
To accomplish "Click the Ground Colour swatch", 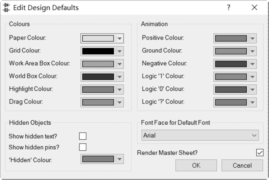I will click(x=231, y=51).
